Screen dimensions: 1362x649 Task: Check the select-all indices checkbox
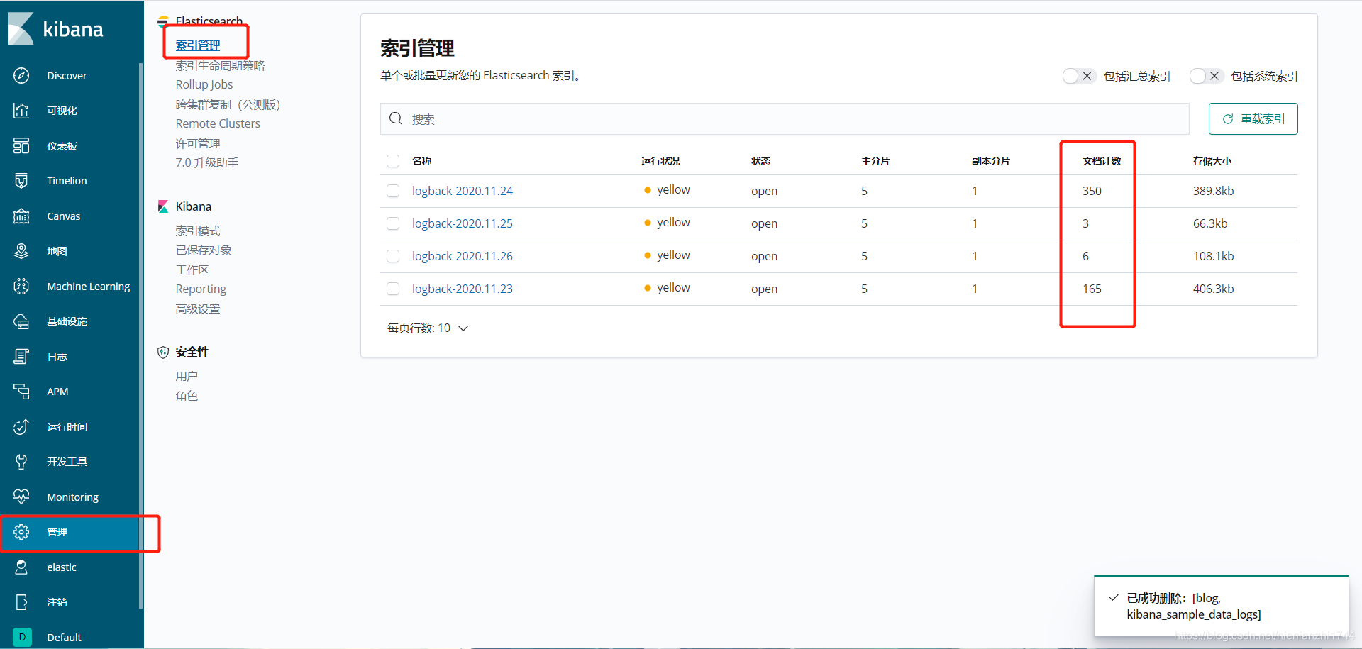(x=393, y=161)
